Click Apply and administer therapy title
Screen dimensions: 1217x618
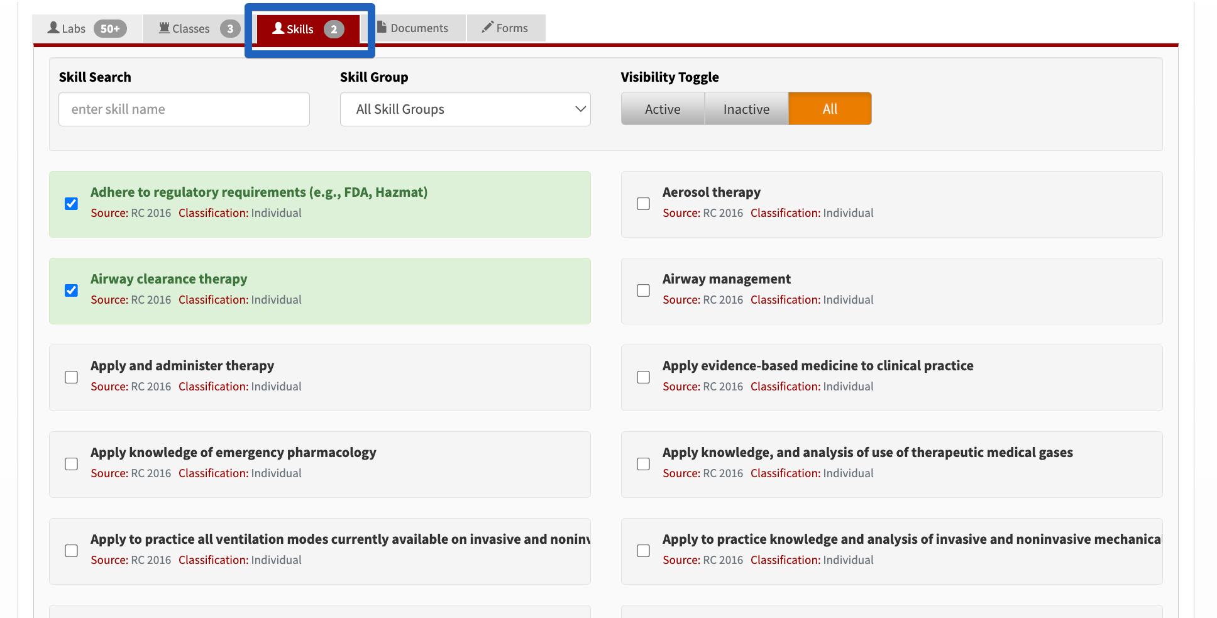[x=182, y=366]
